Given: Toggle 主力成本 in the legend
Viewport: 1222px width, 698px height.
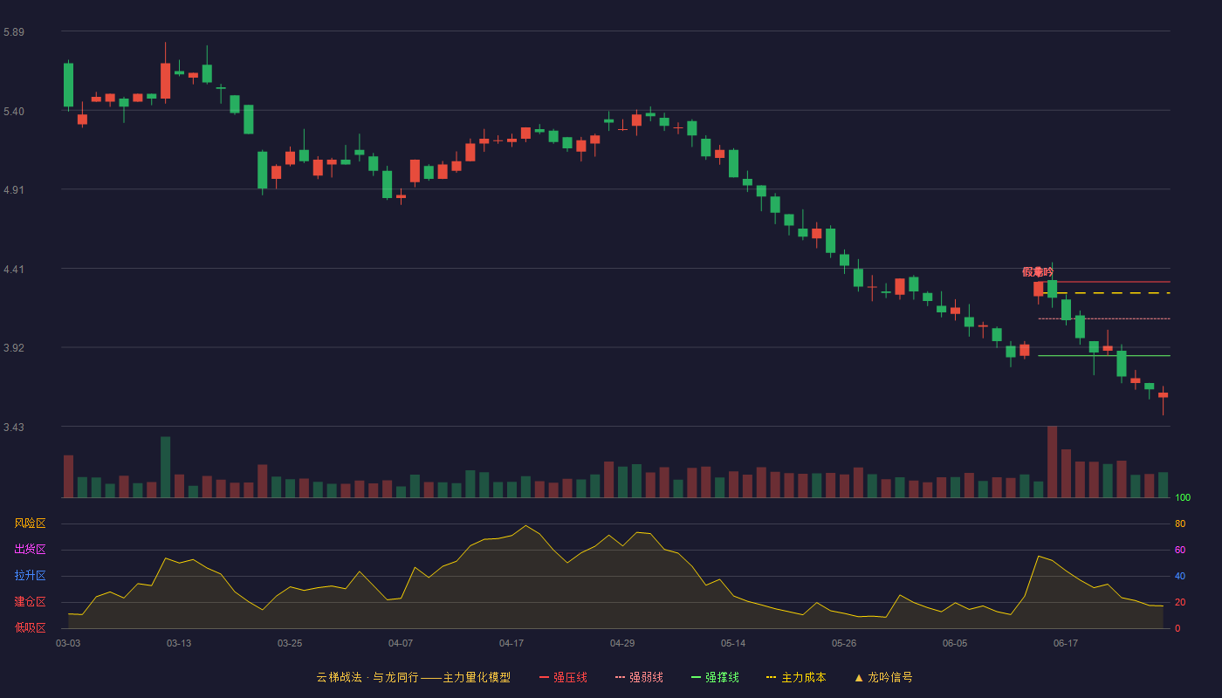Looking at the screenshot, I should (x=796, y=677).
